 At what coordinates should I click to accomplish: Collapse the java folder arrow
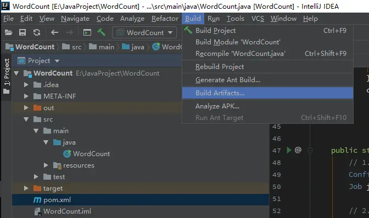point(46,142)
